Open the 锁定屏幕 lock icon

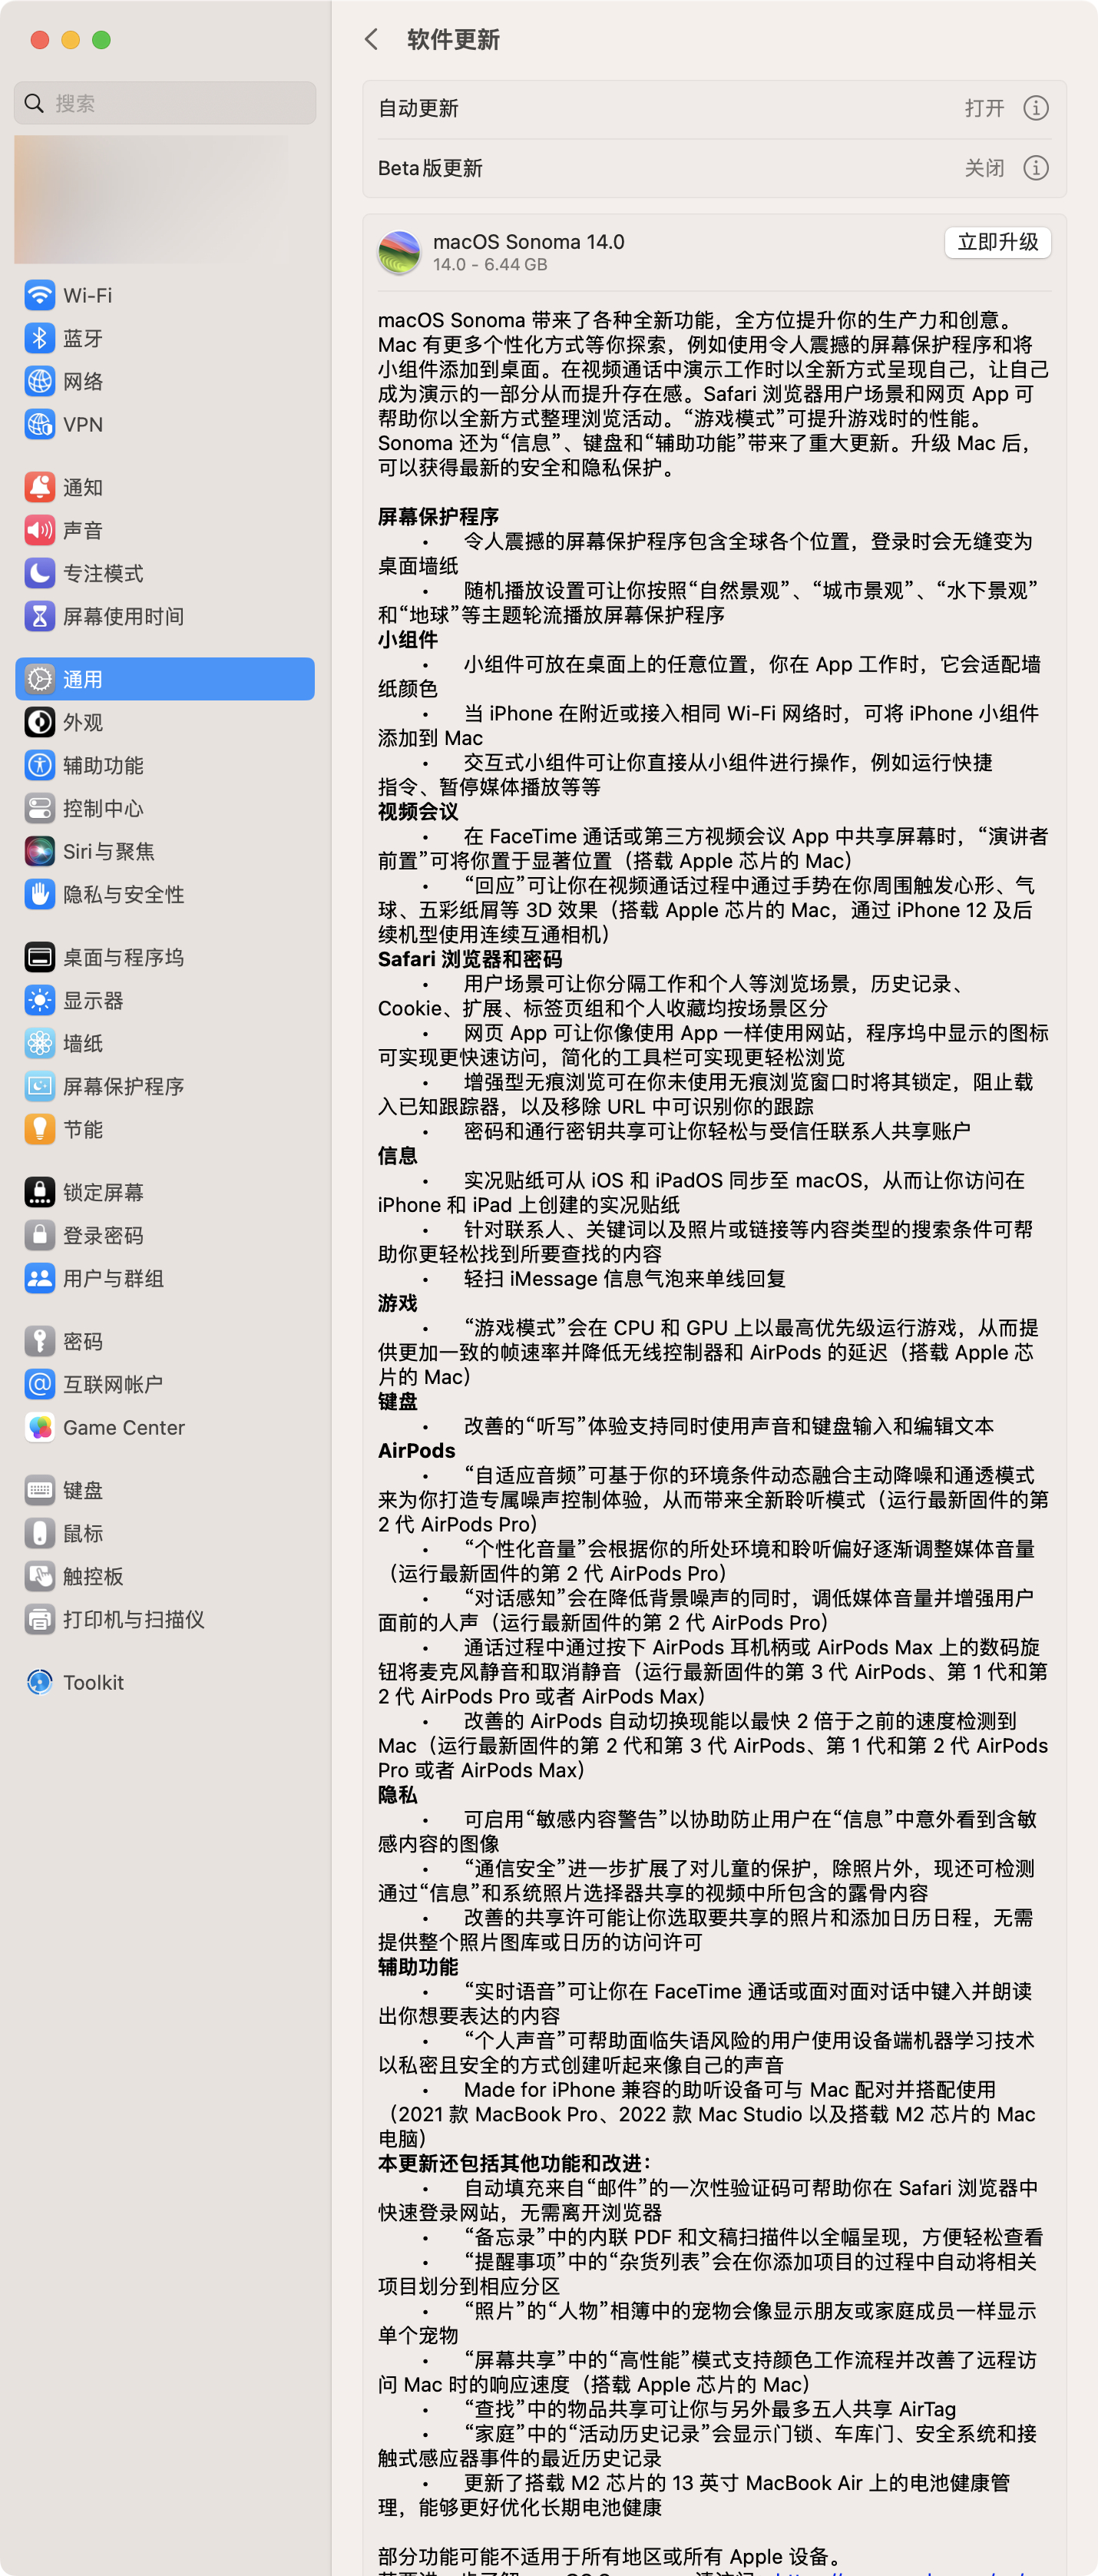click(39, 1192)
